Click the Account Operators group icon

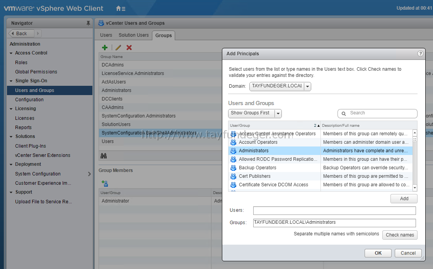coord(234,142)
